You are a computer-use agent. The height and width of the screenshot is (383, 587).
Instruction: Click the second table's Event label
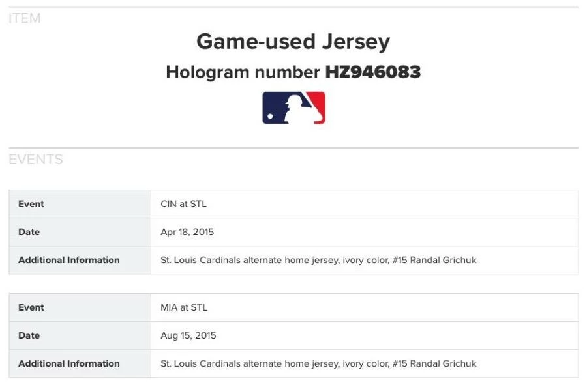(31, 307)
